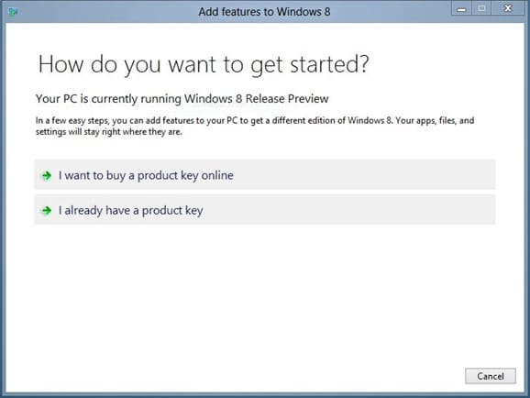This screenshot has width=530, height=398.
Task: Click the 'How do you want to get started?' heading
Action: click(x=204, y=64)
